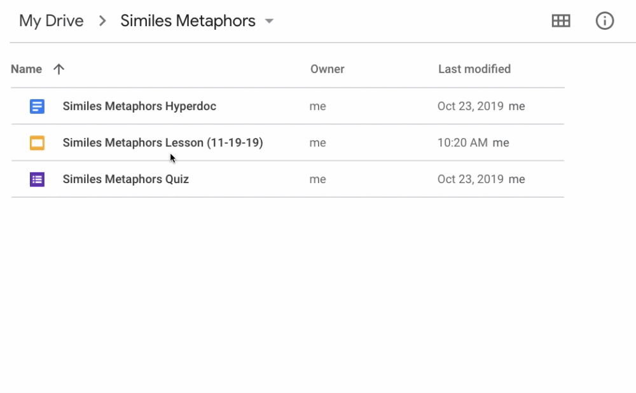Open the view details info icon

pyautogui.click(x=604, y=21)
